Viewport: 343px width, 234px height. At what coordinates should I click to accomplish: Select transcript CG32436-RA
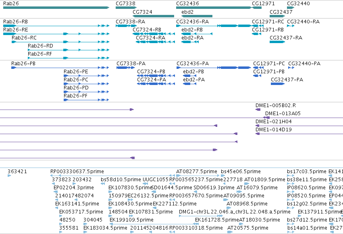point(214,26)
